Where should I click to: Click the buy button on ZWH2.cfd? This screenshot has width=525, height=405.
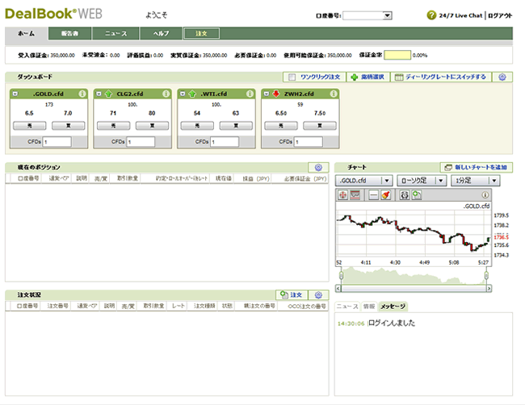320,126
